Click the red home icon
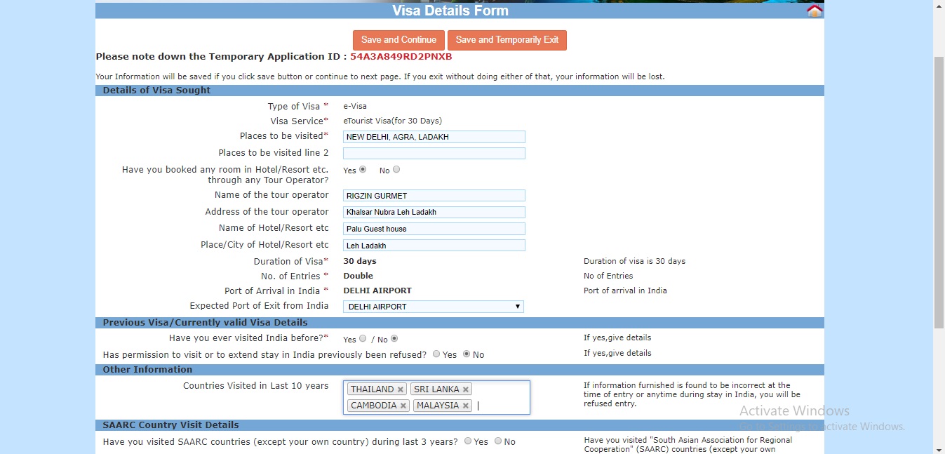Viewport: 945px width, 454px height. point(815,11)
